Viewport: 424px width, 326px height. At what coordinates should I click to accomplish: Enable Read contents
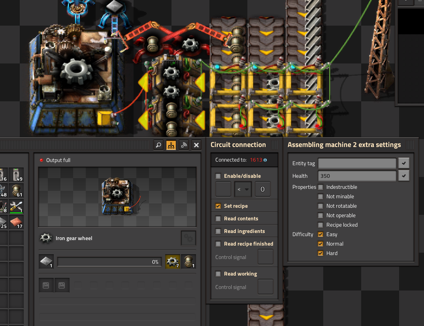[218, 219]
